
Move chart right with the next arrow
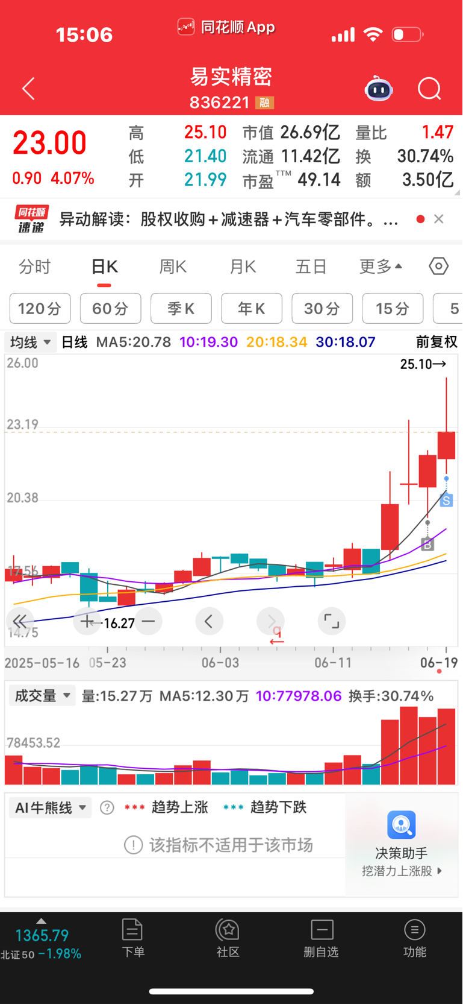[270, 621]
